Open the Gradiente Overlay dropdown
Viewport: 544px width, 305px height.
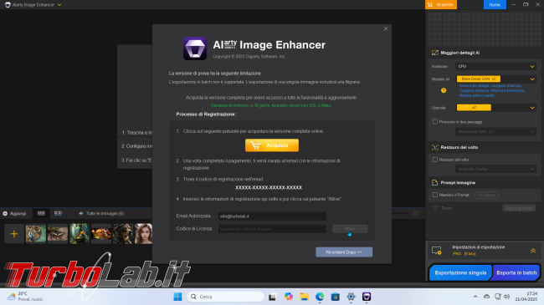click(495, 169)
